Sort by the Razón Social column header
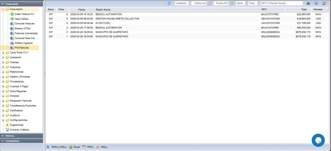The height and width of the screenshot is (151, 331). click(x=177, y=9)
